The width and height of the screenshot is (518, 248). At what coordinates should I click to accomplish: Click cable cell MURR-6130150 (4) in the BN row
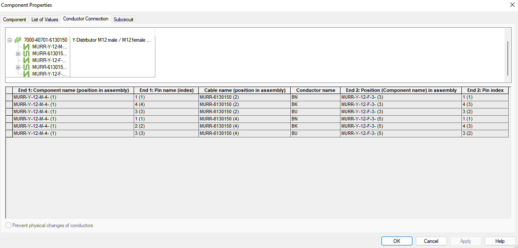245,119
